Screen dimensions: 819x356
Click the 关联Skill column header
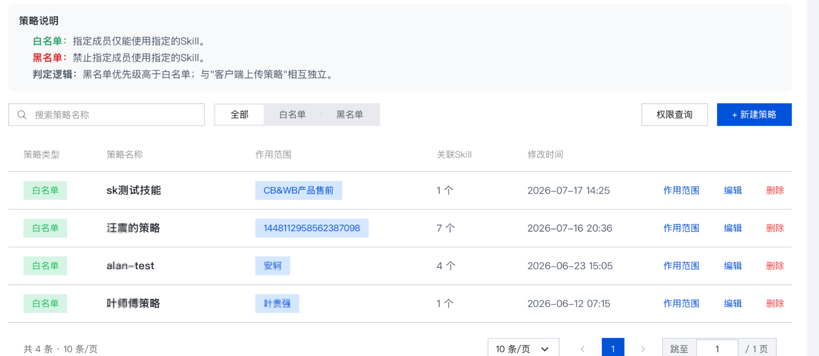[454, 155]
